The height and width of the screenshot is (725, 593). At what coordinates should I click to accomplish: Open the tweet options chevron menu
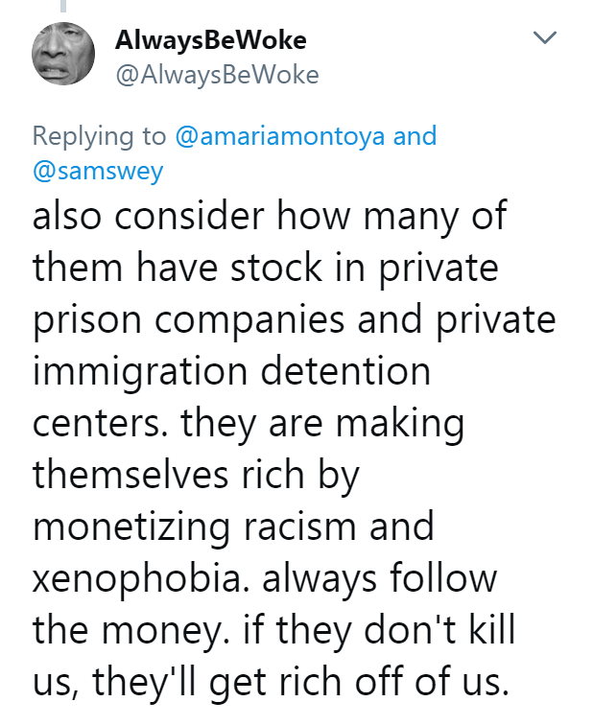[545, 39]
